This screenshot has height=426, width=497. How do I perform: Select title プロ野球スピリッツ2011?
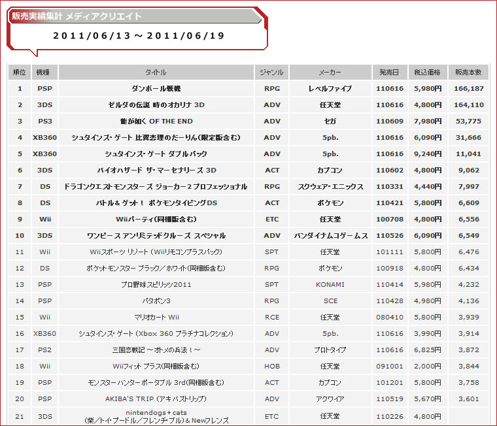click(x=156, y=285)
